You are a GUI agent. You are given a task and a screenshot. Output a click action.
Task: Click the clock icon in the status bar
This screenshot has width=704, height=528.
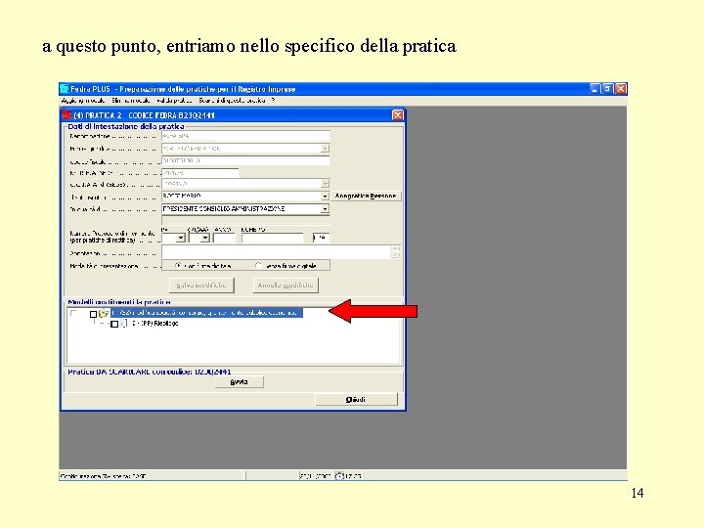[339, 475]
